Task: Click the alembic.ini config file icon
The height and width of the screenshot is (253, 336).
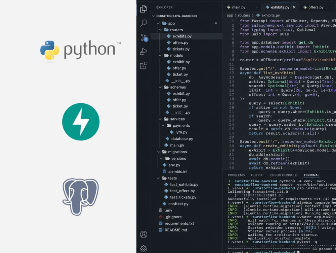Action: [x=164, y=171]
